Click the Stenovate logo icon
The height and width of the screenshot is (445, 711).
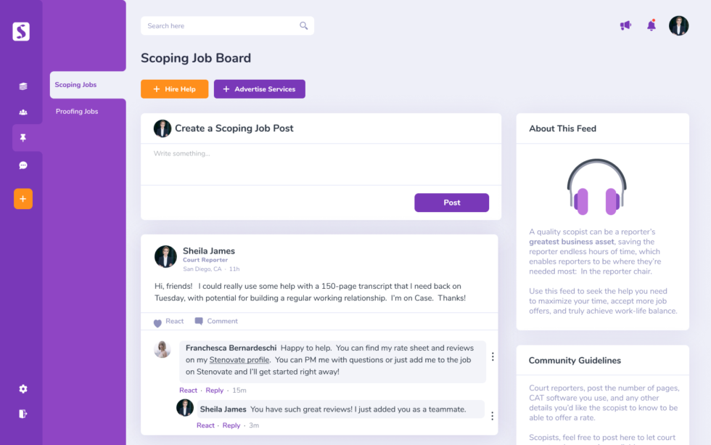21,31
